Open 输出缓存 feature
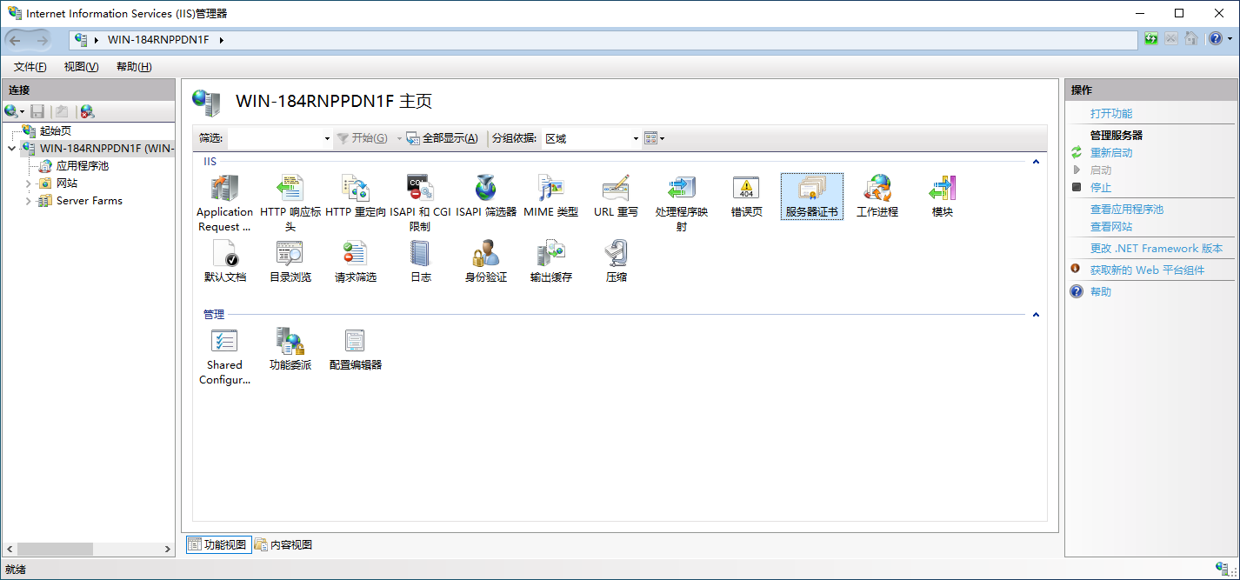 tap(551, 262)
